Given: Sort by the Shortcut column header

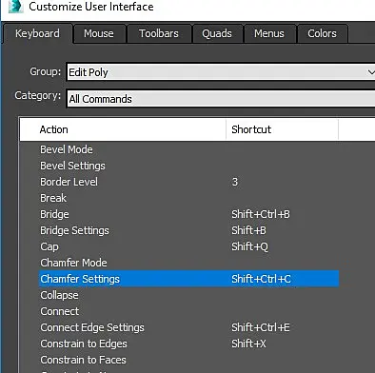Looking at the screenshot, I should coord(282,129).
